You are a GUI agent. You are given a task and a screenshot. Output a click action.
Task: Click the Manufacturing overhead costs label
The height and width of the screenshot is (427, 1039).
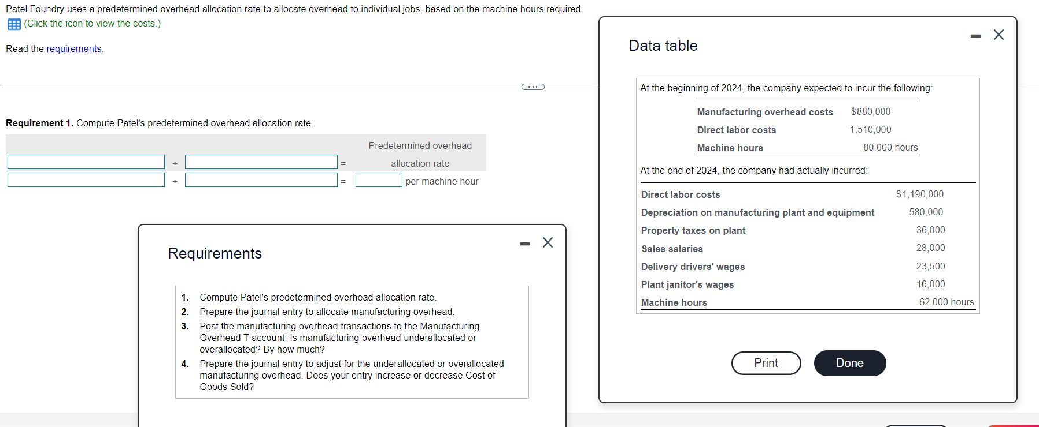[765, 112]
